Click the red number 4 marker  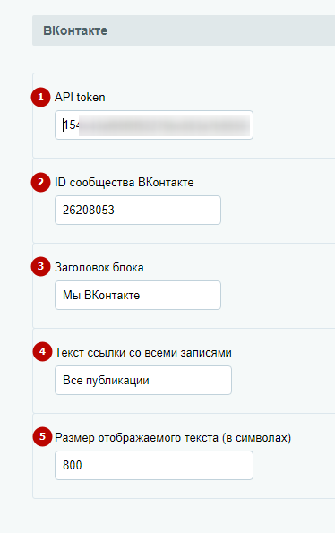pos(42,351)
